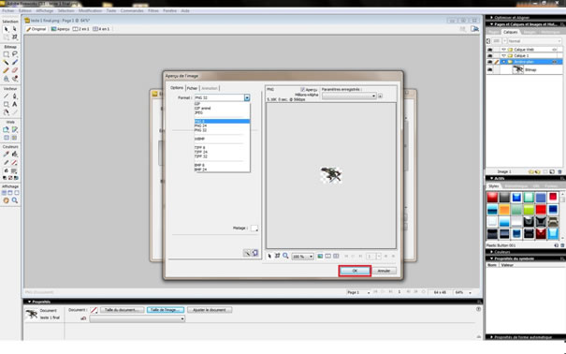Click the export wizard icon in Options
566x354 pixels.
[247, 253]
